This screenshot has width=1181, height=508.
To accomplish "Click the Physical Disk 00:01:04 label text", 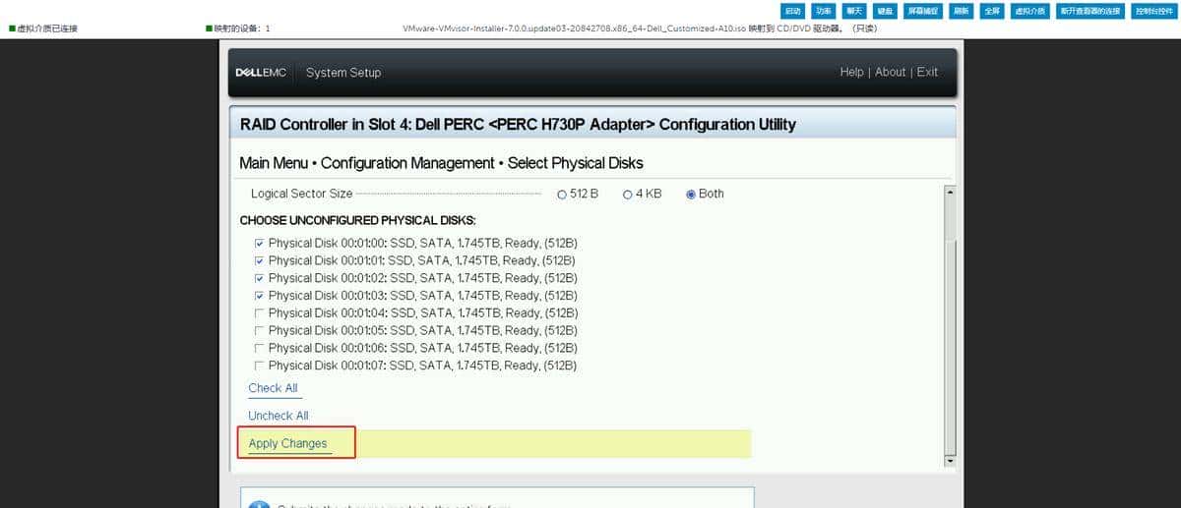I will click(423, 312).
